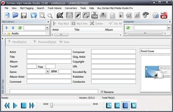Screen dimensions: 173x112
Task: Open the Tools menu
Action: coord(83,8)
